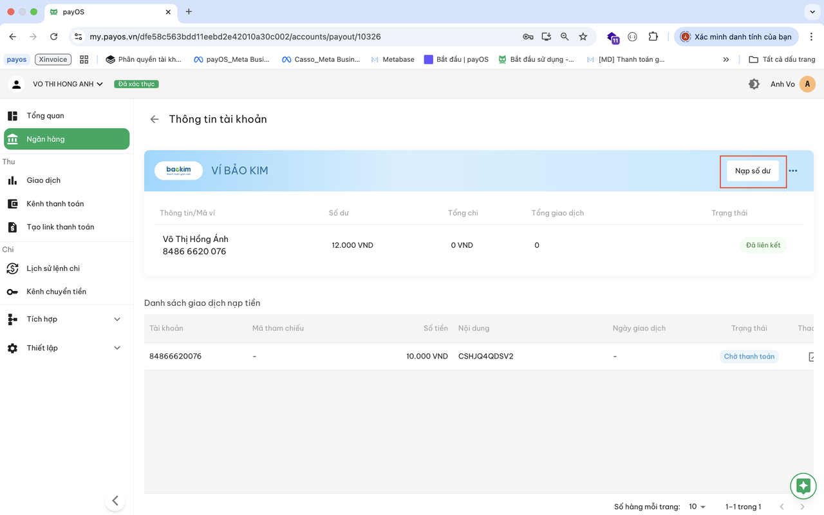Click the back arrow beside Thông tin tài khoản
Viewport: 824px width, 515px height.
[154, 119]
